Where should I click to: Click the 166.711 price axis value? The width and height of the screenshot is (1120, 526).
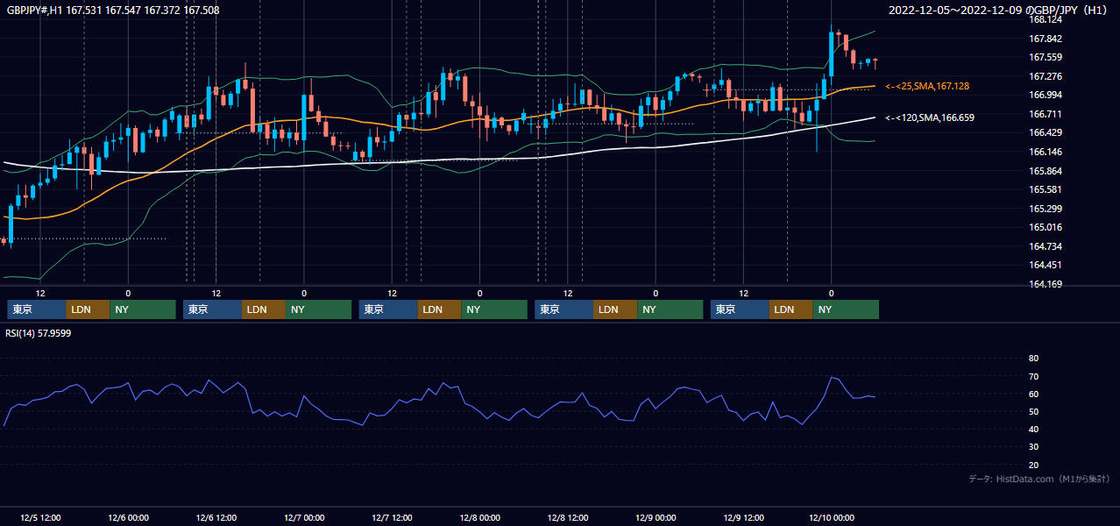pyautogui.click(x=1046, y=114)
